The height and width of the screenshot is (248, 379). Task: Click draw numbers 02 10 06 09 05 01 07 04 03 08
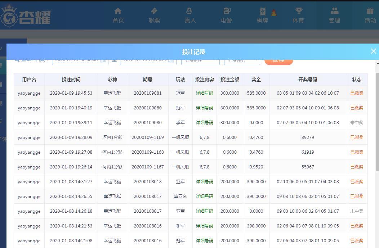coord(308,182)
